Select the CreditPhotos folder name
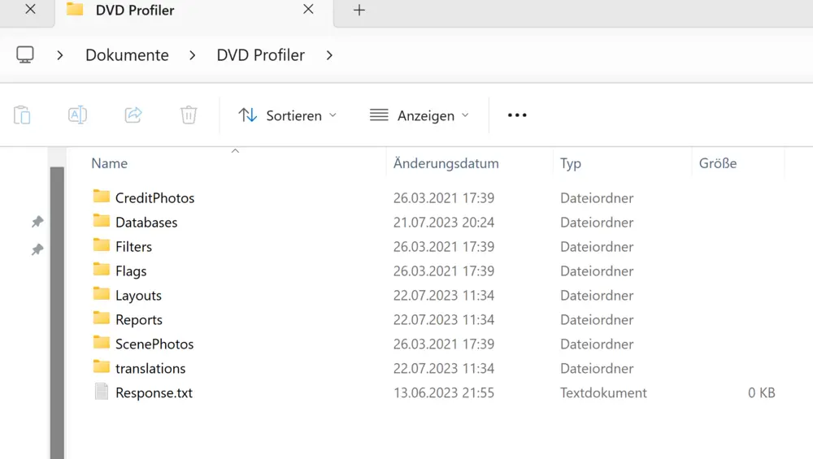This screenshot has height=459, width=813. tap(154, 198)
